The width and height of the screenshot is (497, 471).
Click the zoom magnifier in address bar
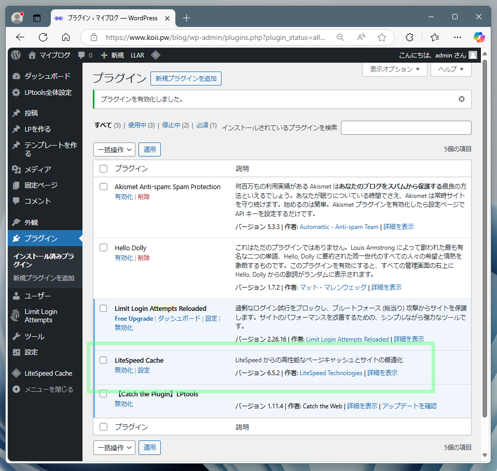[x=340, y=37]
